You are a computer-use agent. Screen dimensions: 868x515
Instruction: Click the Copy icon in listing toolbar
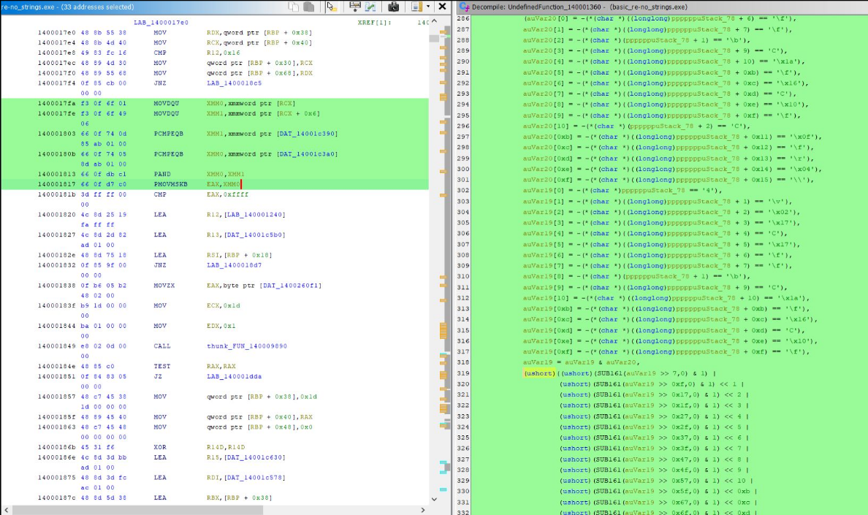294,7
